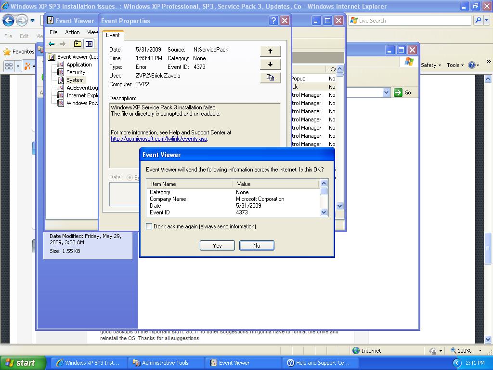Viewport: 493px width, 370px height.
Task: Click the Administrative Tools taskbar button
Action: 165,363
